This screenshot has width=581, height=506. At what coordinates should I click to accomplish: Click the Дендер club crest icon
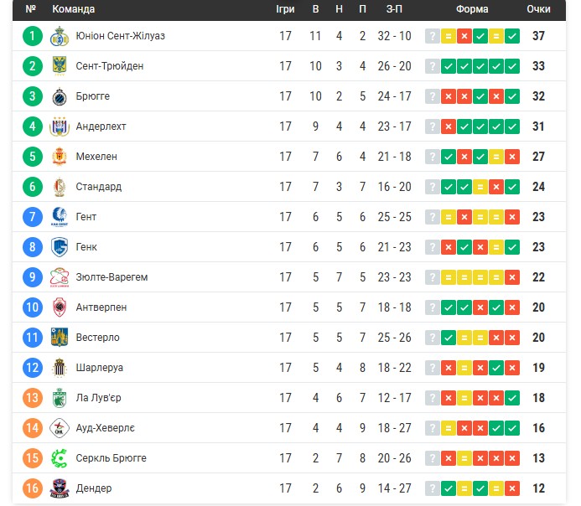[59, 488]
